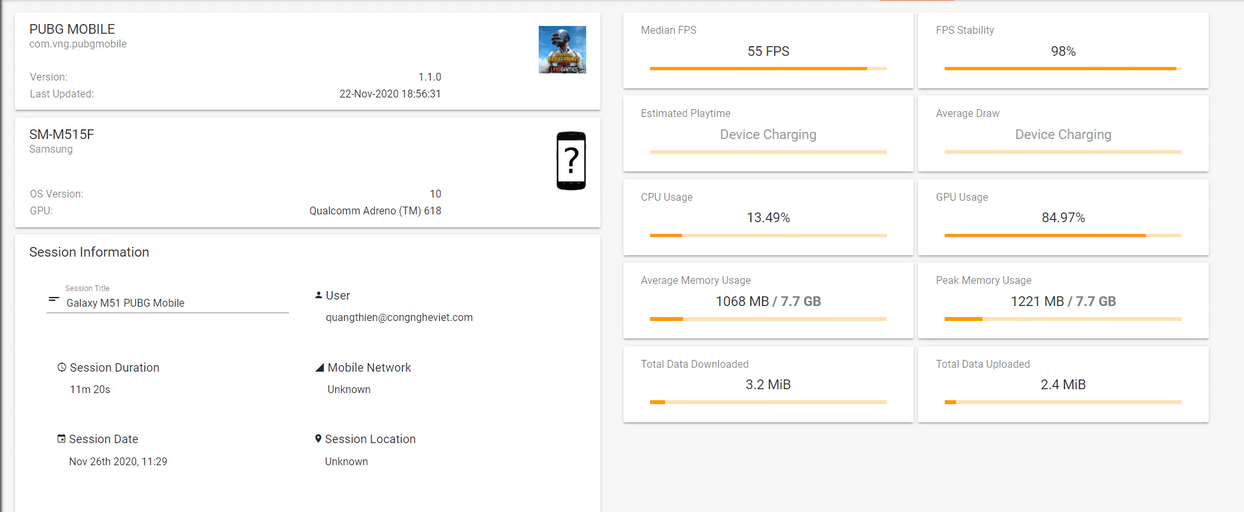
Task: Click the version number '1.1.0'
Action: point(430,77)
